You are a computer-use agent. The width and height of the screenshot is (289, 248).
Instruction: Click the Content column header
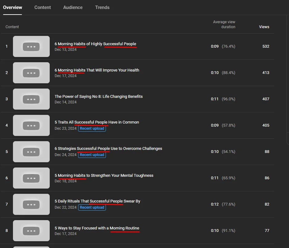point(12,27)
